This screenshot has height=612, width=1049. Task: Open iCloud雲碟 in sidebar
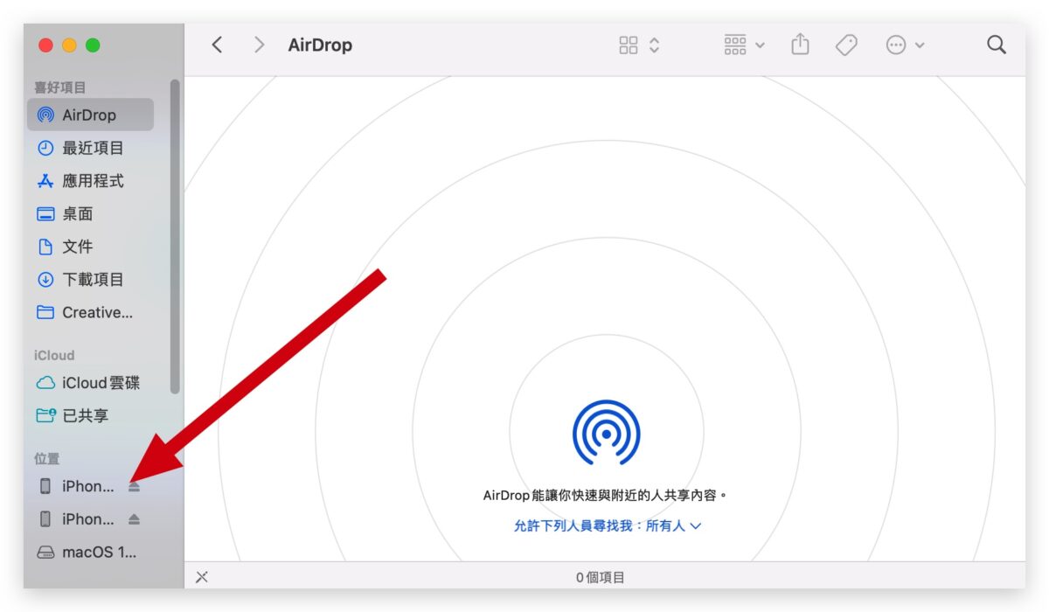tap(91, 383)
